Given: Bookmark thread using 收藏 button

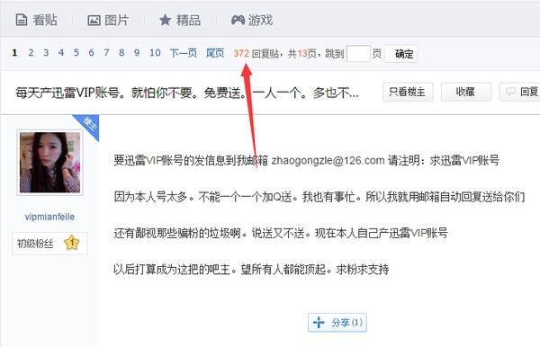Looking at the screenshot, I should [x=466, y=92].
